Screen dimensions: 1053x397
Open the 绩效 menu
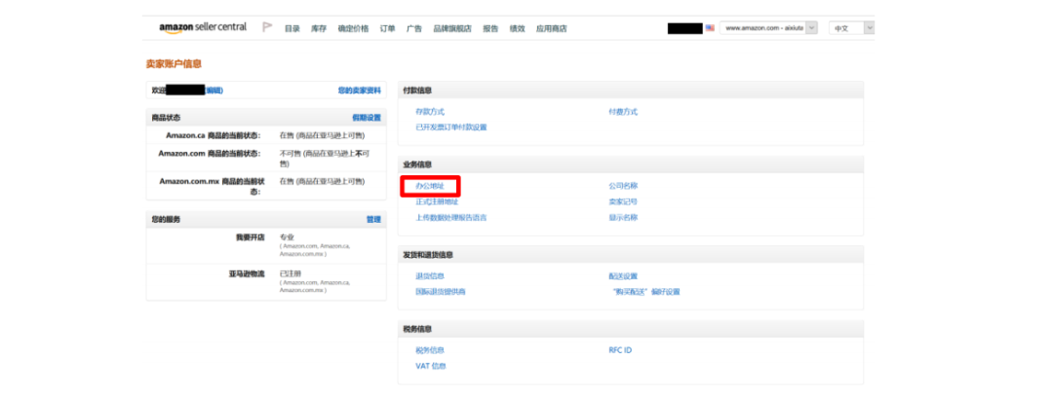click(517, 29)
